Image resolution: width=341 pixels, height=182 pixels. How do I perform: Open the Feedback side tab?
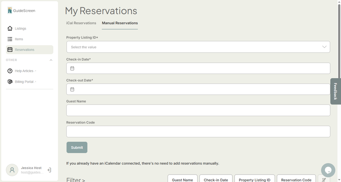pos(335,91)
